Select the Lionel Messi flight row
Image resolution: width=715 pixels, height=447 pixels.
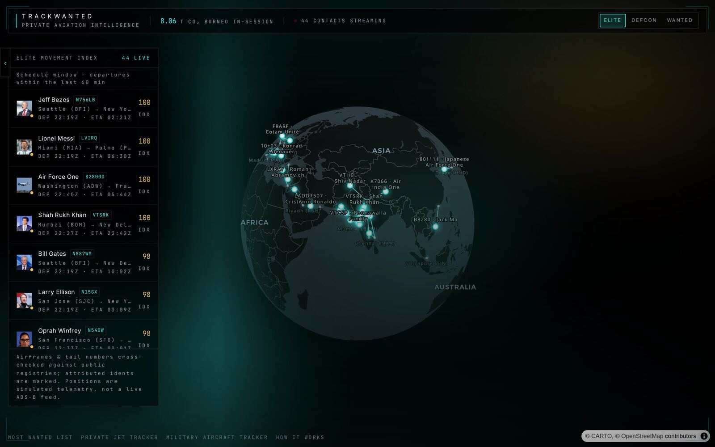point(84,147)
